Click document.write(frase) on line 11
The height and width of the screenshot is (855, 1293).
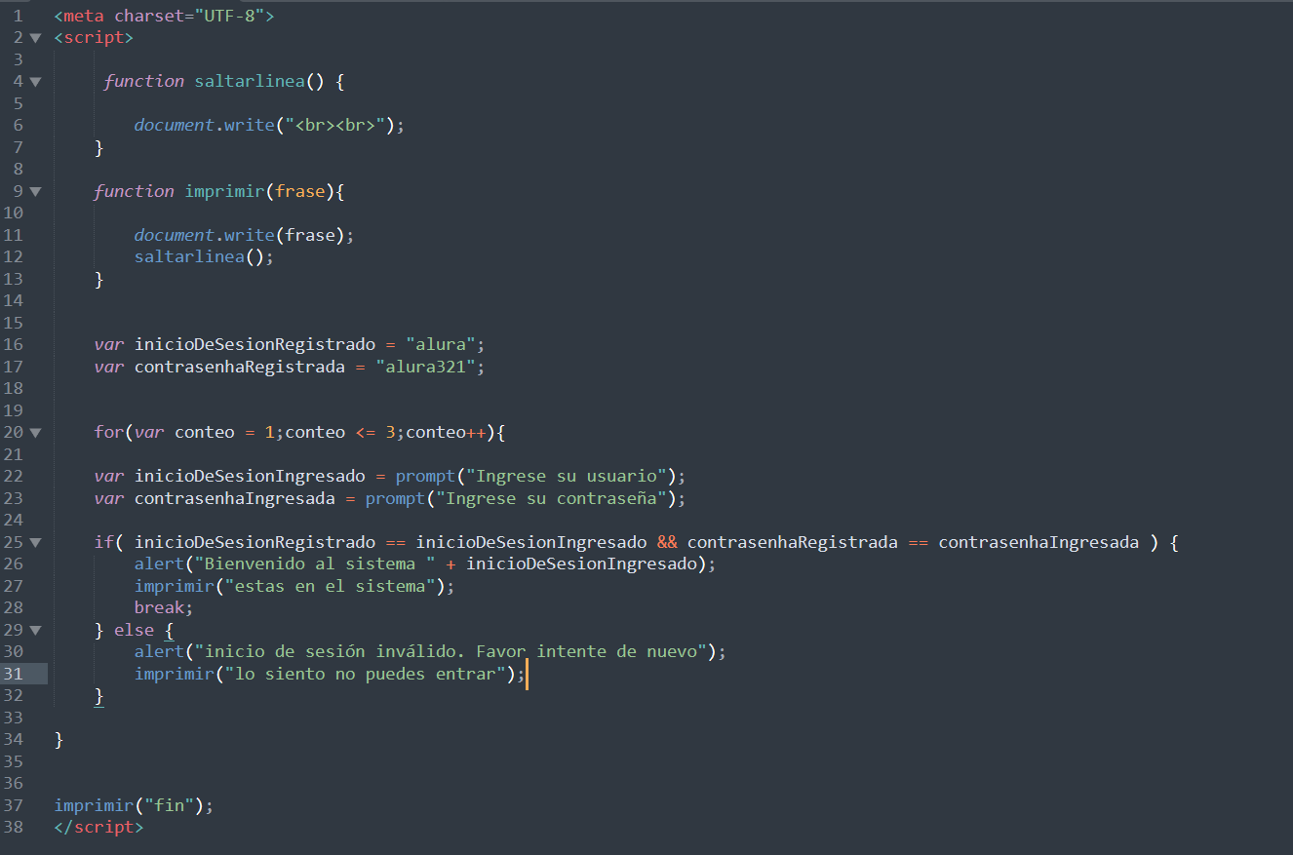244,235
